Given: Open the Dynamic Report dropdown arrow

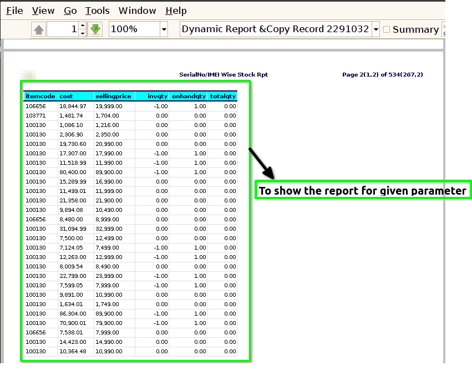Looking at the screenshot, I should point(375,29).
